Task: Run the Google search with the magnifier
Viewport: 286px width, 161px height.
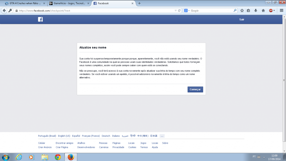Action: click(235, 10)
